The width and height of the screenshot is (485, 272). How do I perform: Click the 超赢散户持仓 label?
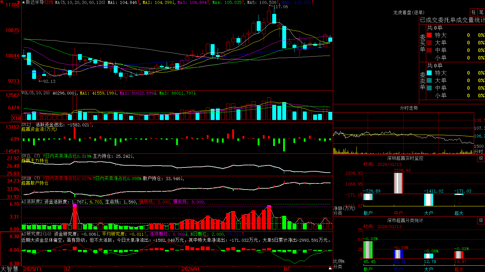[x=35, y=183]
